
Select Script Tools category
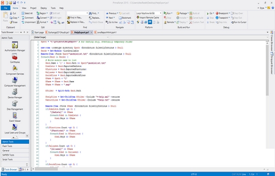coord(15,160)
